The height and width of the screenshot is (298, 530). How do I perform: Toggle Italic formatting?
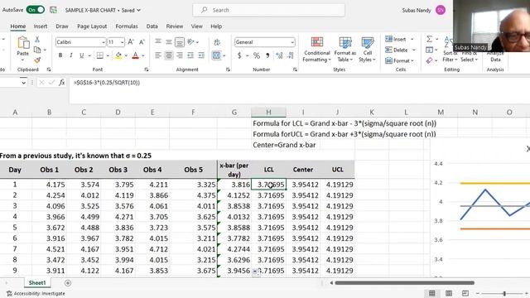coord(70,55)
